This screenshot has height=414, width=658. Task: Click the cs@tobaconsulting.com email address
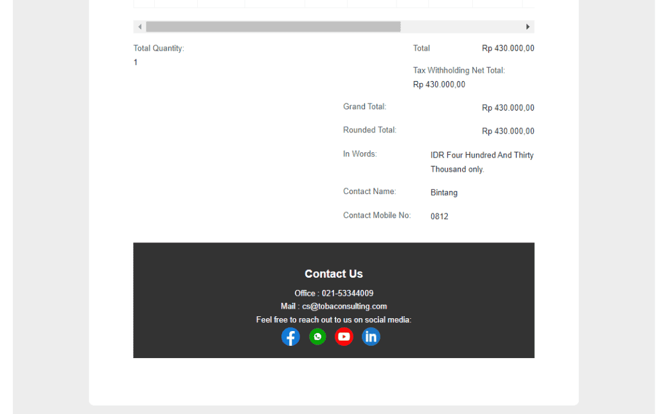(344, 307)
